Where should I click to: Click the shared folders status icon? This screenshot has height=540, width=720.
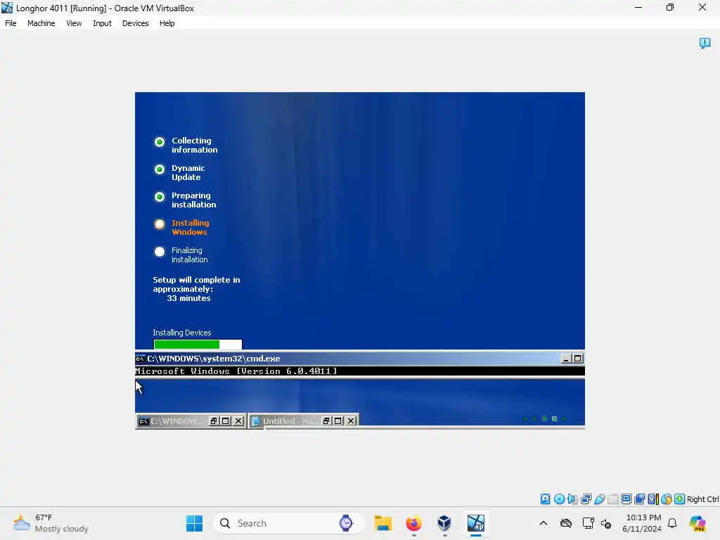click(612, 499)
